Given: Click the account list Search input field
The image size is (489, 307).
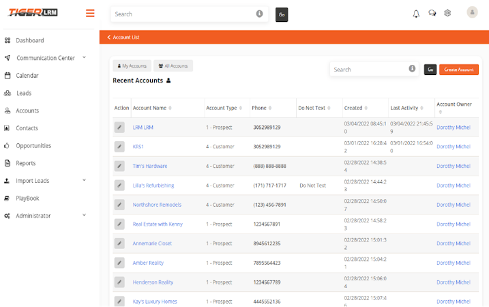Looking at the screenshot, I should [x=370, y=70].
